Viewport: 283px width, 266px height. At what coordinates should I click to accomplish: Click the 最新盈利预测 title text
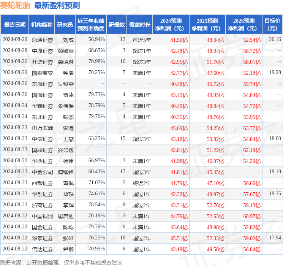pyautogui.click(x=57, y=5)
